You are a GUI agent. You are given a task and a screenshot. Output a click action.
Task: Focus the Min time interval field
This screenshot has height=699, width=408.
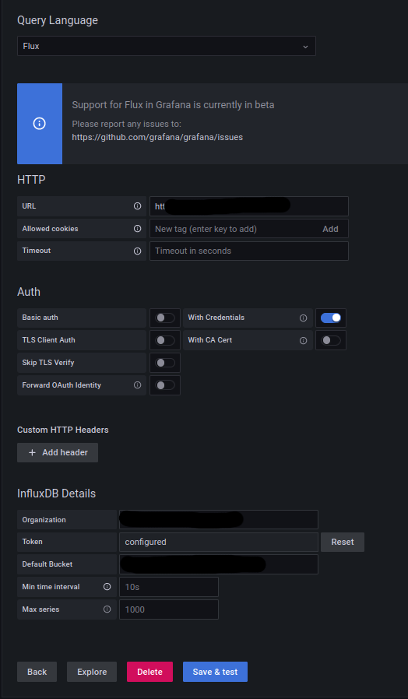click(x=169, y=587)
